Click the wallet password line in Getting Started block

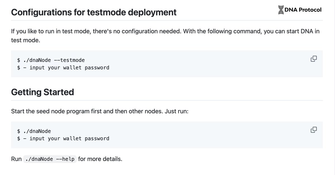point(69,138)
